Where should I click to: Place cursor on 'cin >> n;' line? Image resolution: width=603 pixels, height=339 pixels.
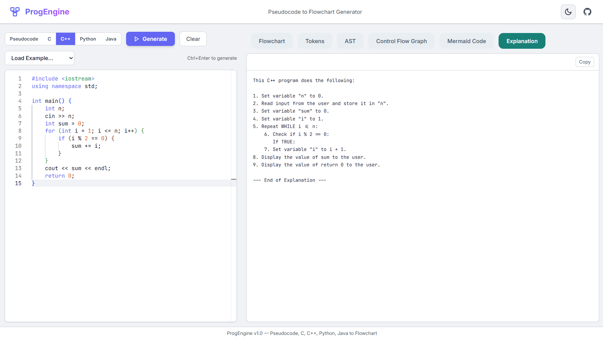point(60,116)
